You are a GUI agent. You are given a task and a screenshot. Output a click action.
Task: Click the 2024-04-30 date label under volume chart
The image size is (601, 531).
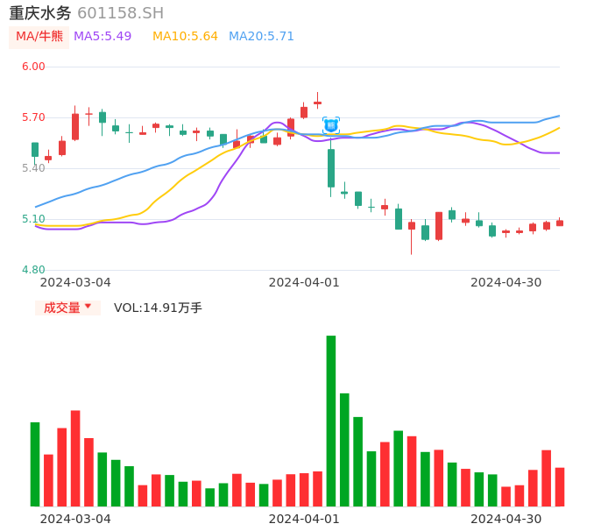[x=506, y=519]
